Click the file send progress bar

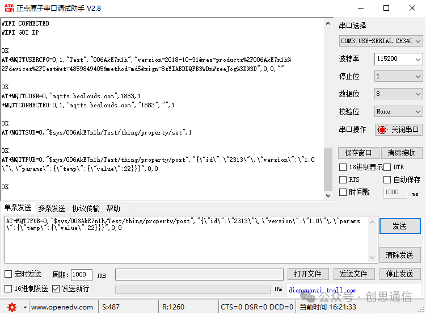click(x=193, y=289)
